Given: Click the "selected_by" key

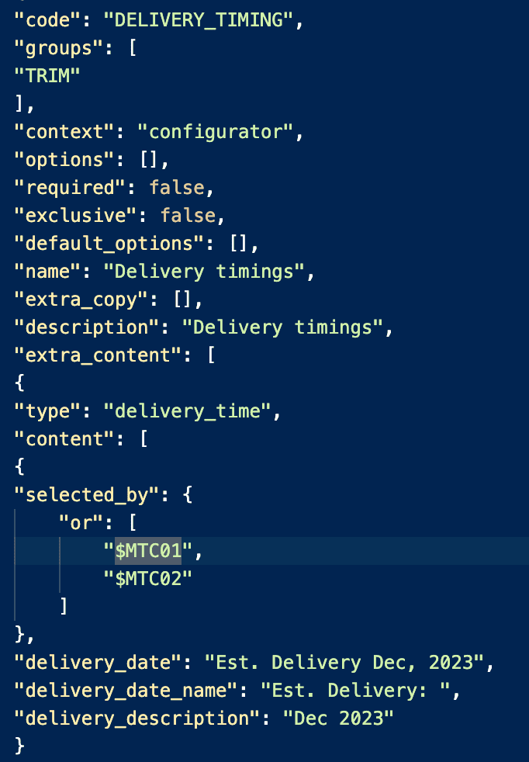Looking at the screenshot, I should [86, 495].
